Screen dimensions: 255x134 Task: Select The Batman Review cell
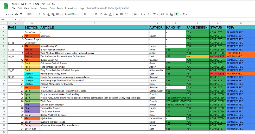[94, 111]
